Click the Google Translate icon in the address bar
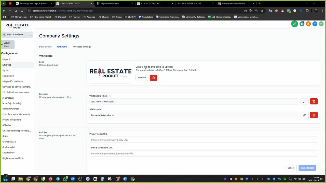This screenshot has width=326, height=183. (x=251, y=11)
